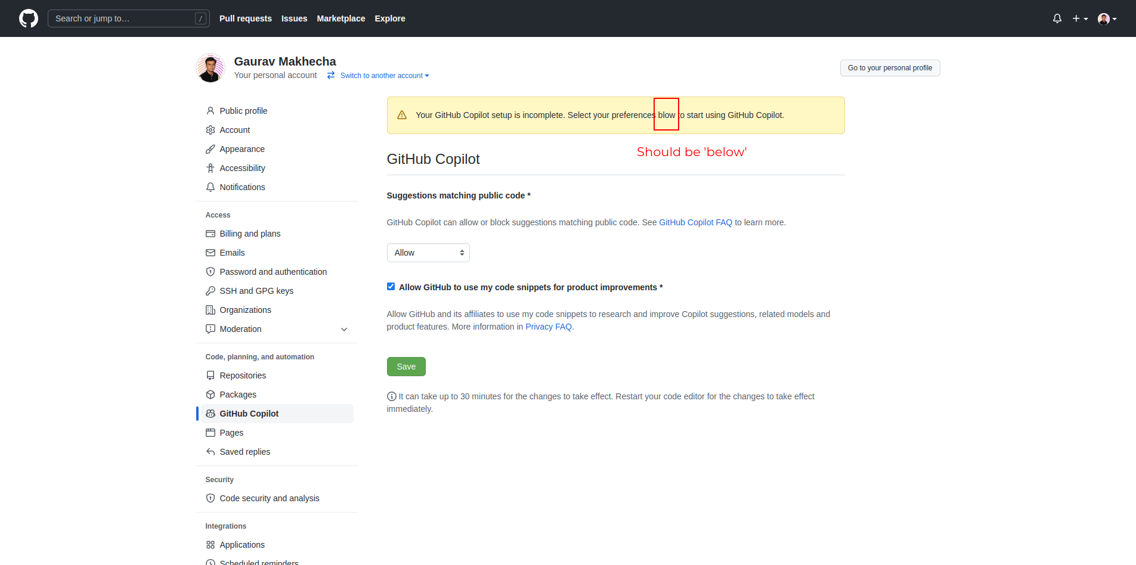The width and height of the screenshot is (1136, 565).
Task: Open Issues in top navigation
Action: pos(295,18)
